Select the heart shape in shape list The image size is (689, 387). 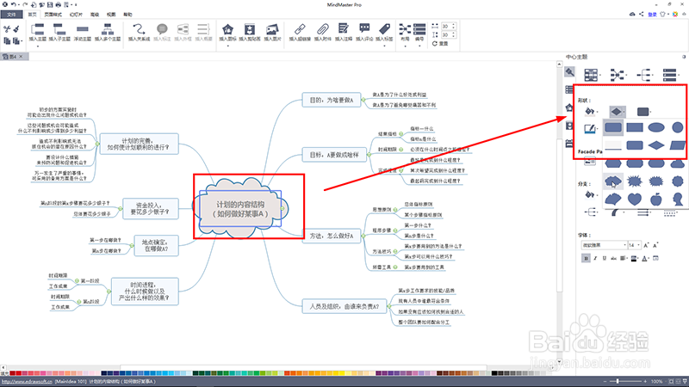tap(635, 200)
